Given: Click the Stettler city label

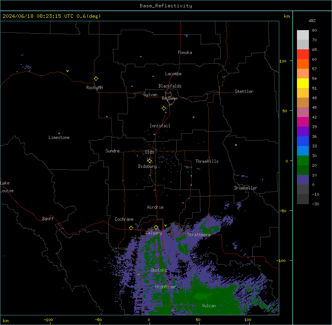Looking at the screenshot, I should 244,91.
